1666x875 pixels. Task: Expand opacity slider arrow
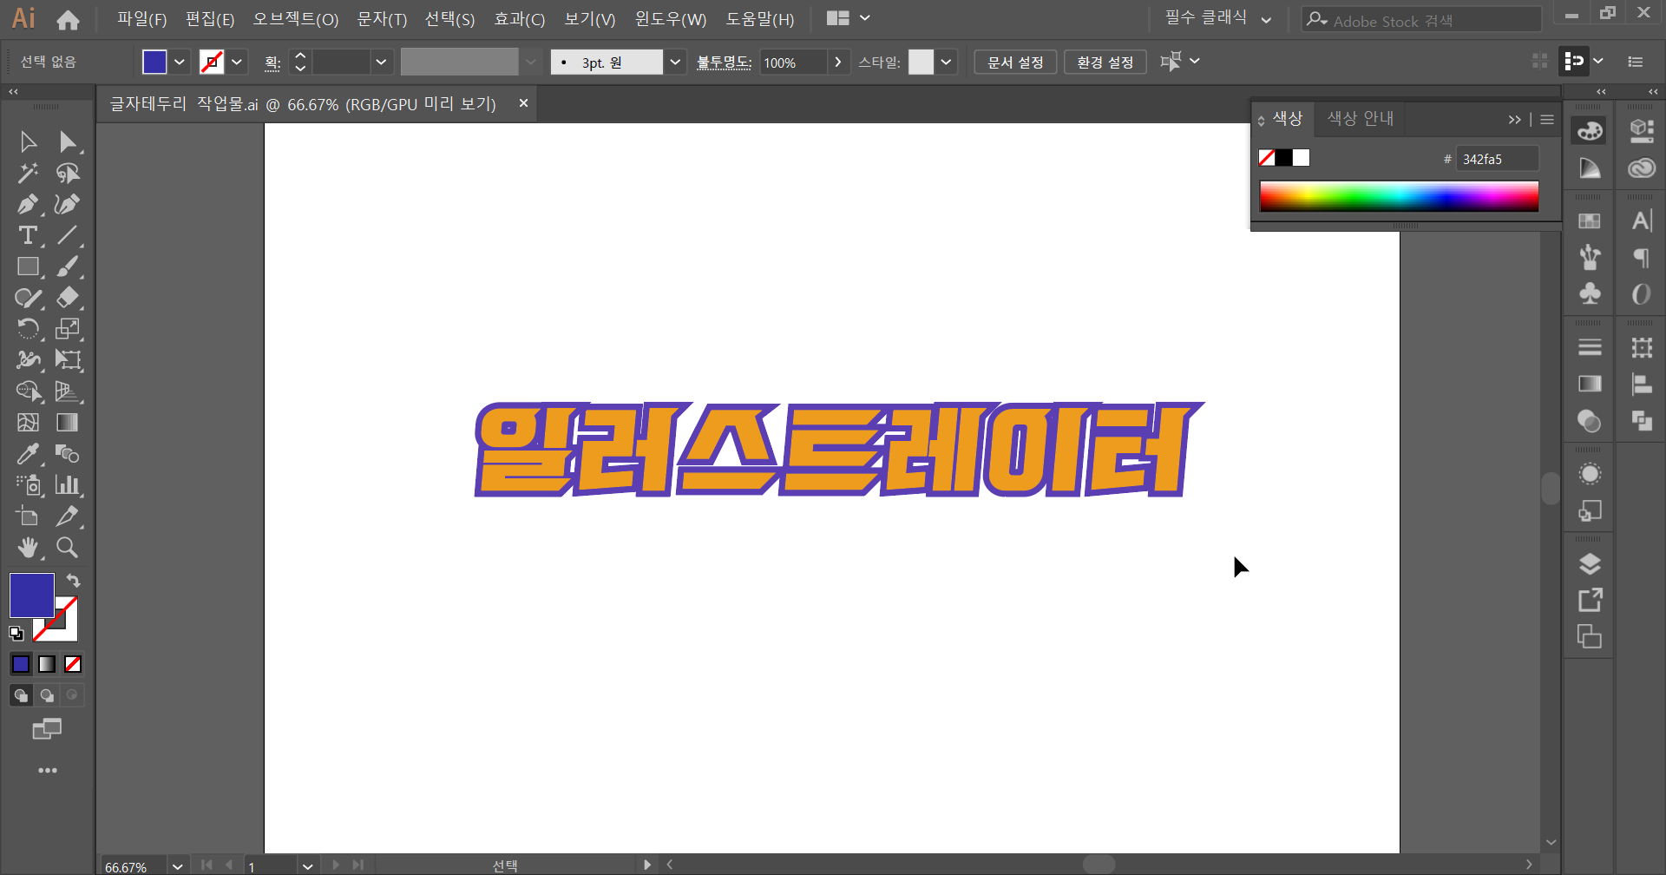point(837,62)
